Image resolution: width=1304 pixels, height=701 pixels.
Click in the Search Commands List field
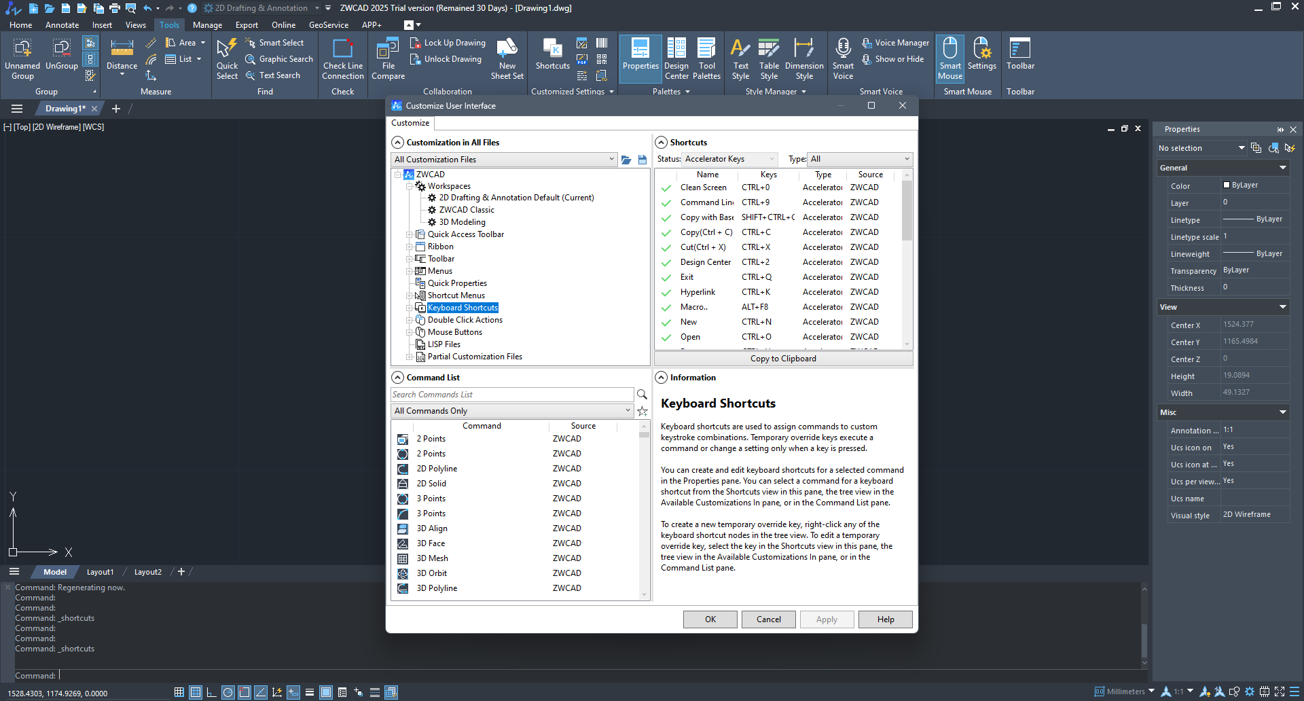(512, 395)
